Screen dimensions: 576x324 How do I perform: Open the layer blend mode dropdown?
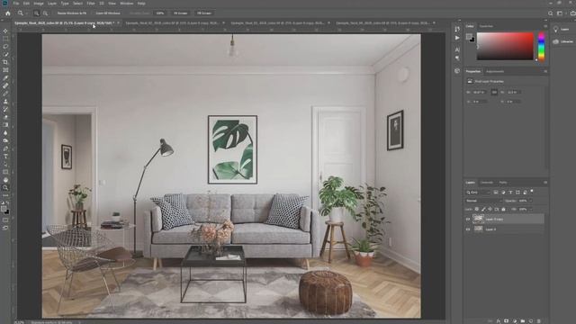(483, 201)
